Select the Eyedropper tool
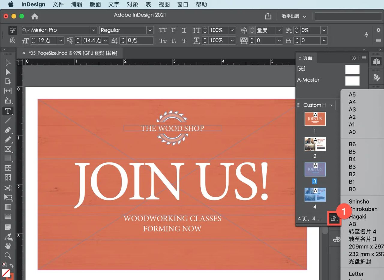 point(8,237)
